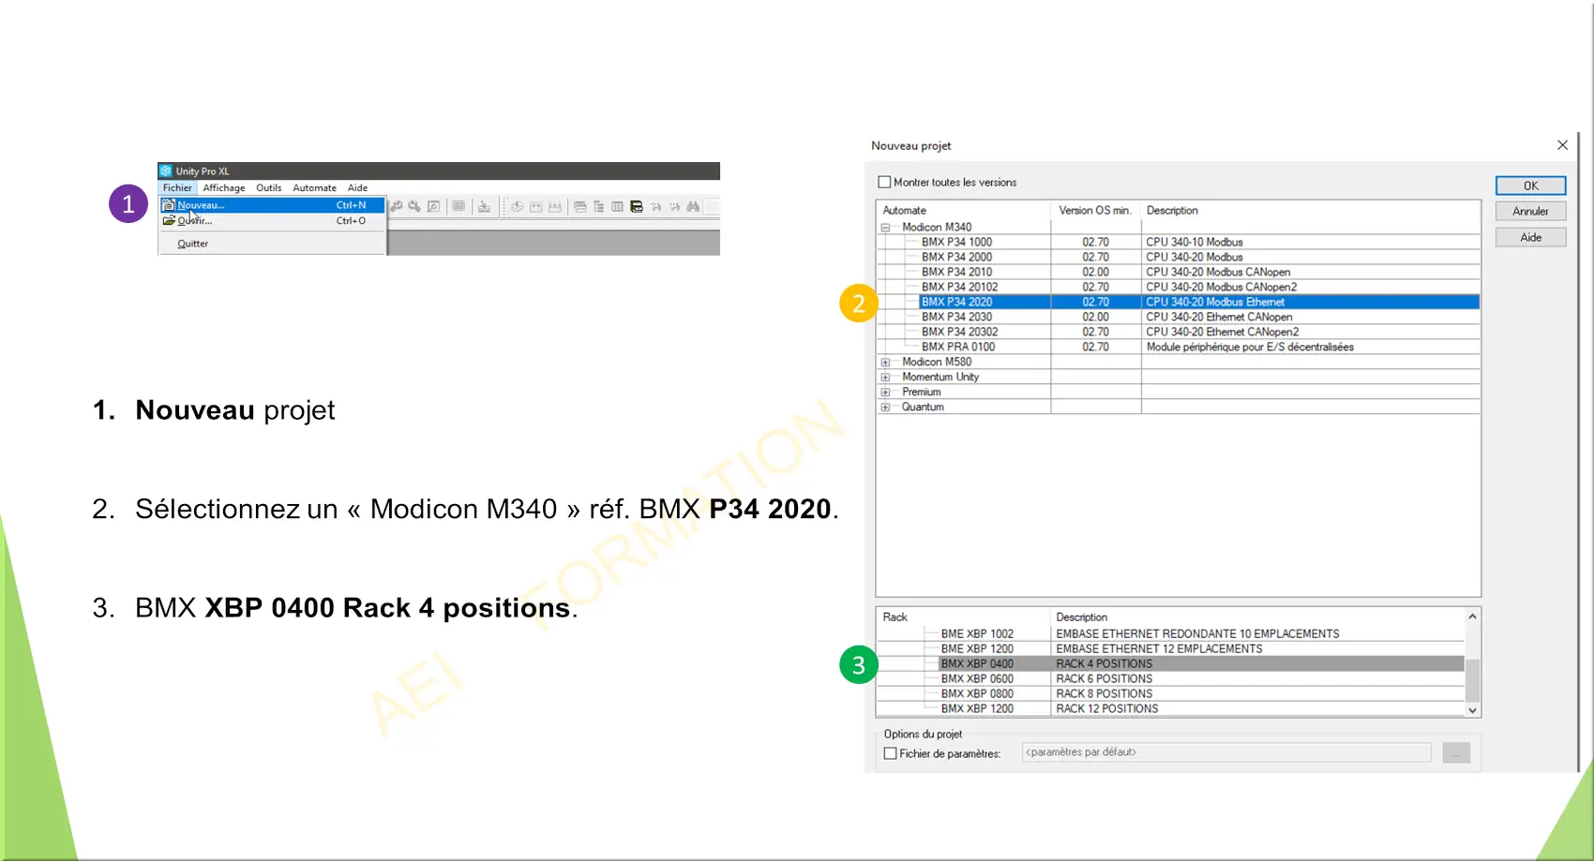
Task: Open the Fichier menu
Action: (177, 188)
